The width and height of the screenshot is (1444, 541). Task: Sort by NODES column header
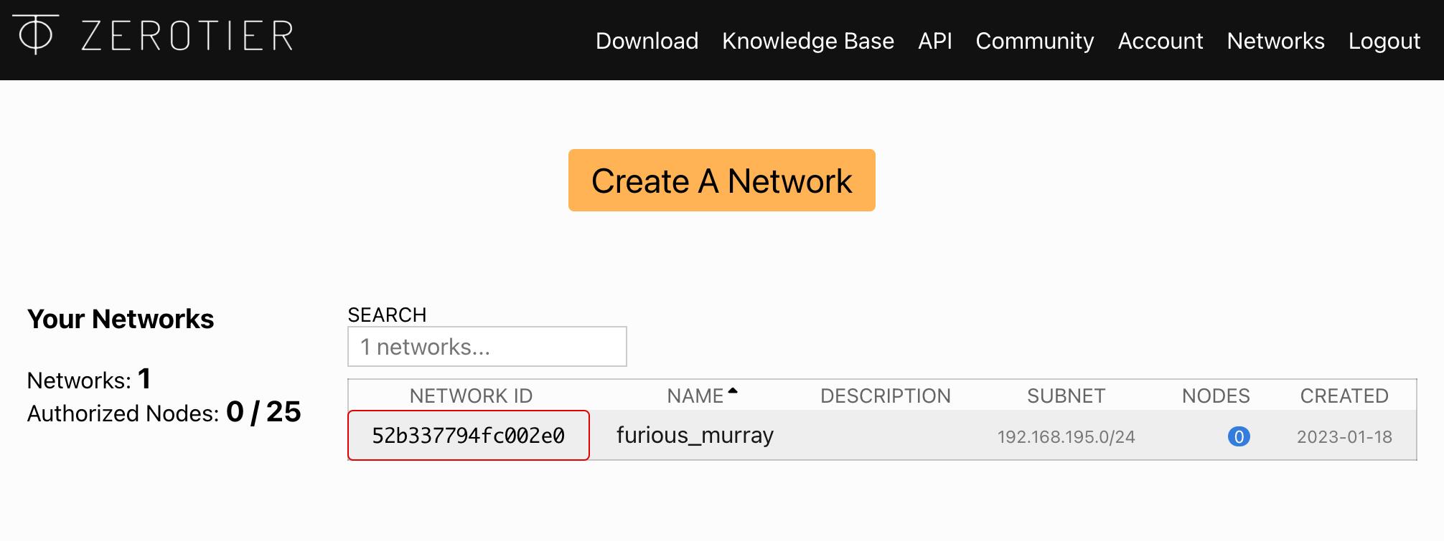point(1216,396)
